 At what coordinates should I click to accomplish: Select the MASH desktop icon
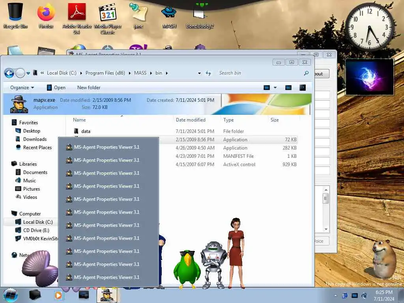169,17
